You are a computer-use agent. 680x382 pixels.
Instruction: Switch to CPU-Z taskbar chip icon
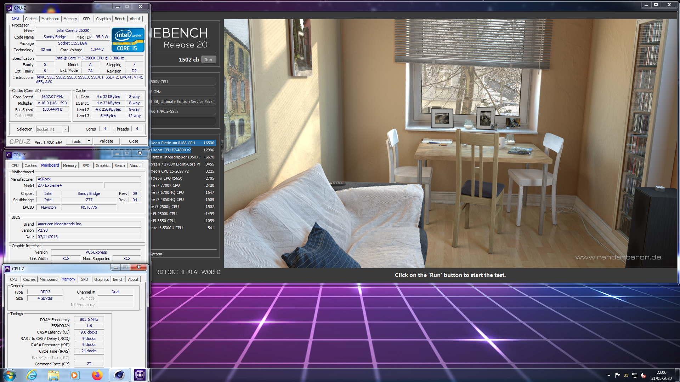[140, 375]
